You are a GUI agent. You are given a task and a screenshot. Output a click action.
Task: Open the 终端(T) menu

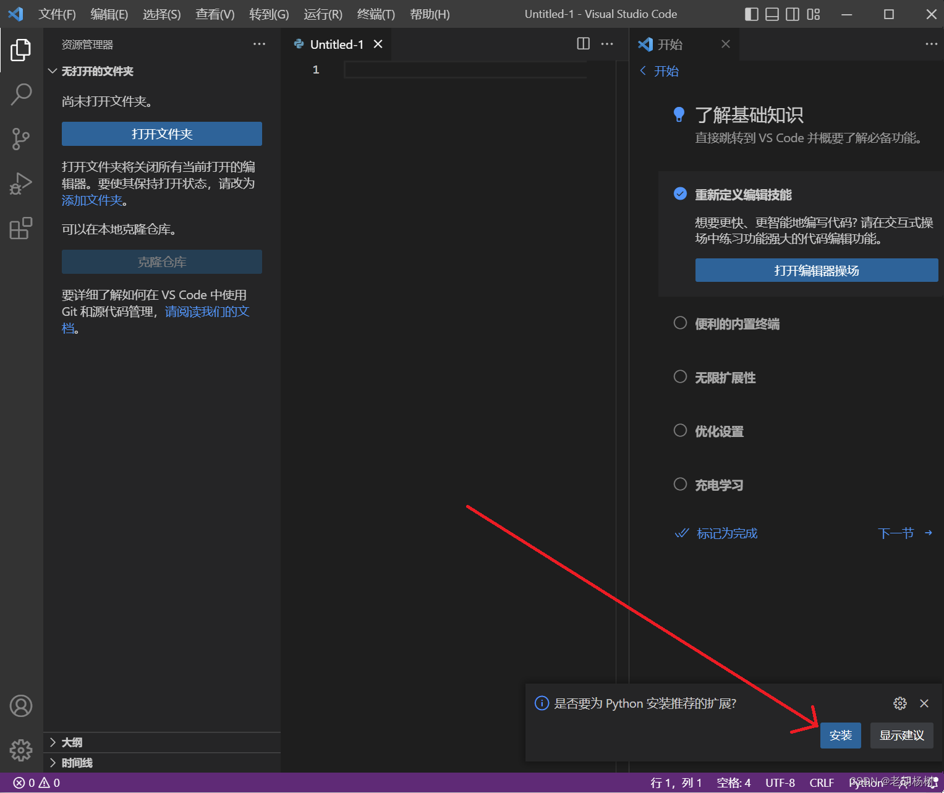pyautogui.click(x=376, y=14)
